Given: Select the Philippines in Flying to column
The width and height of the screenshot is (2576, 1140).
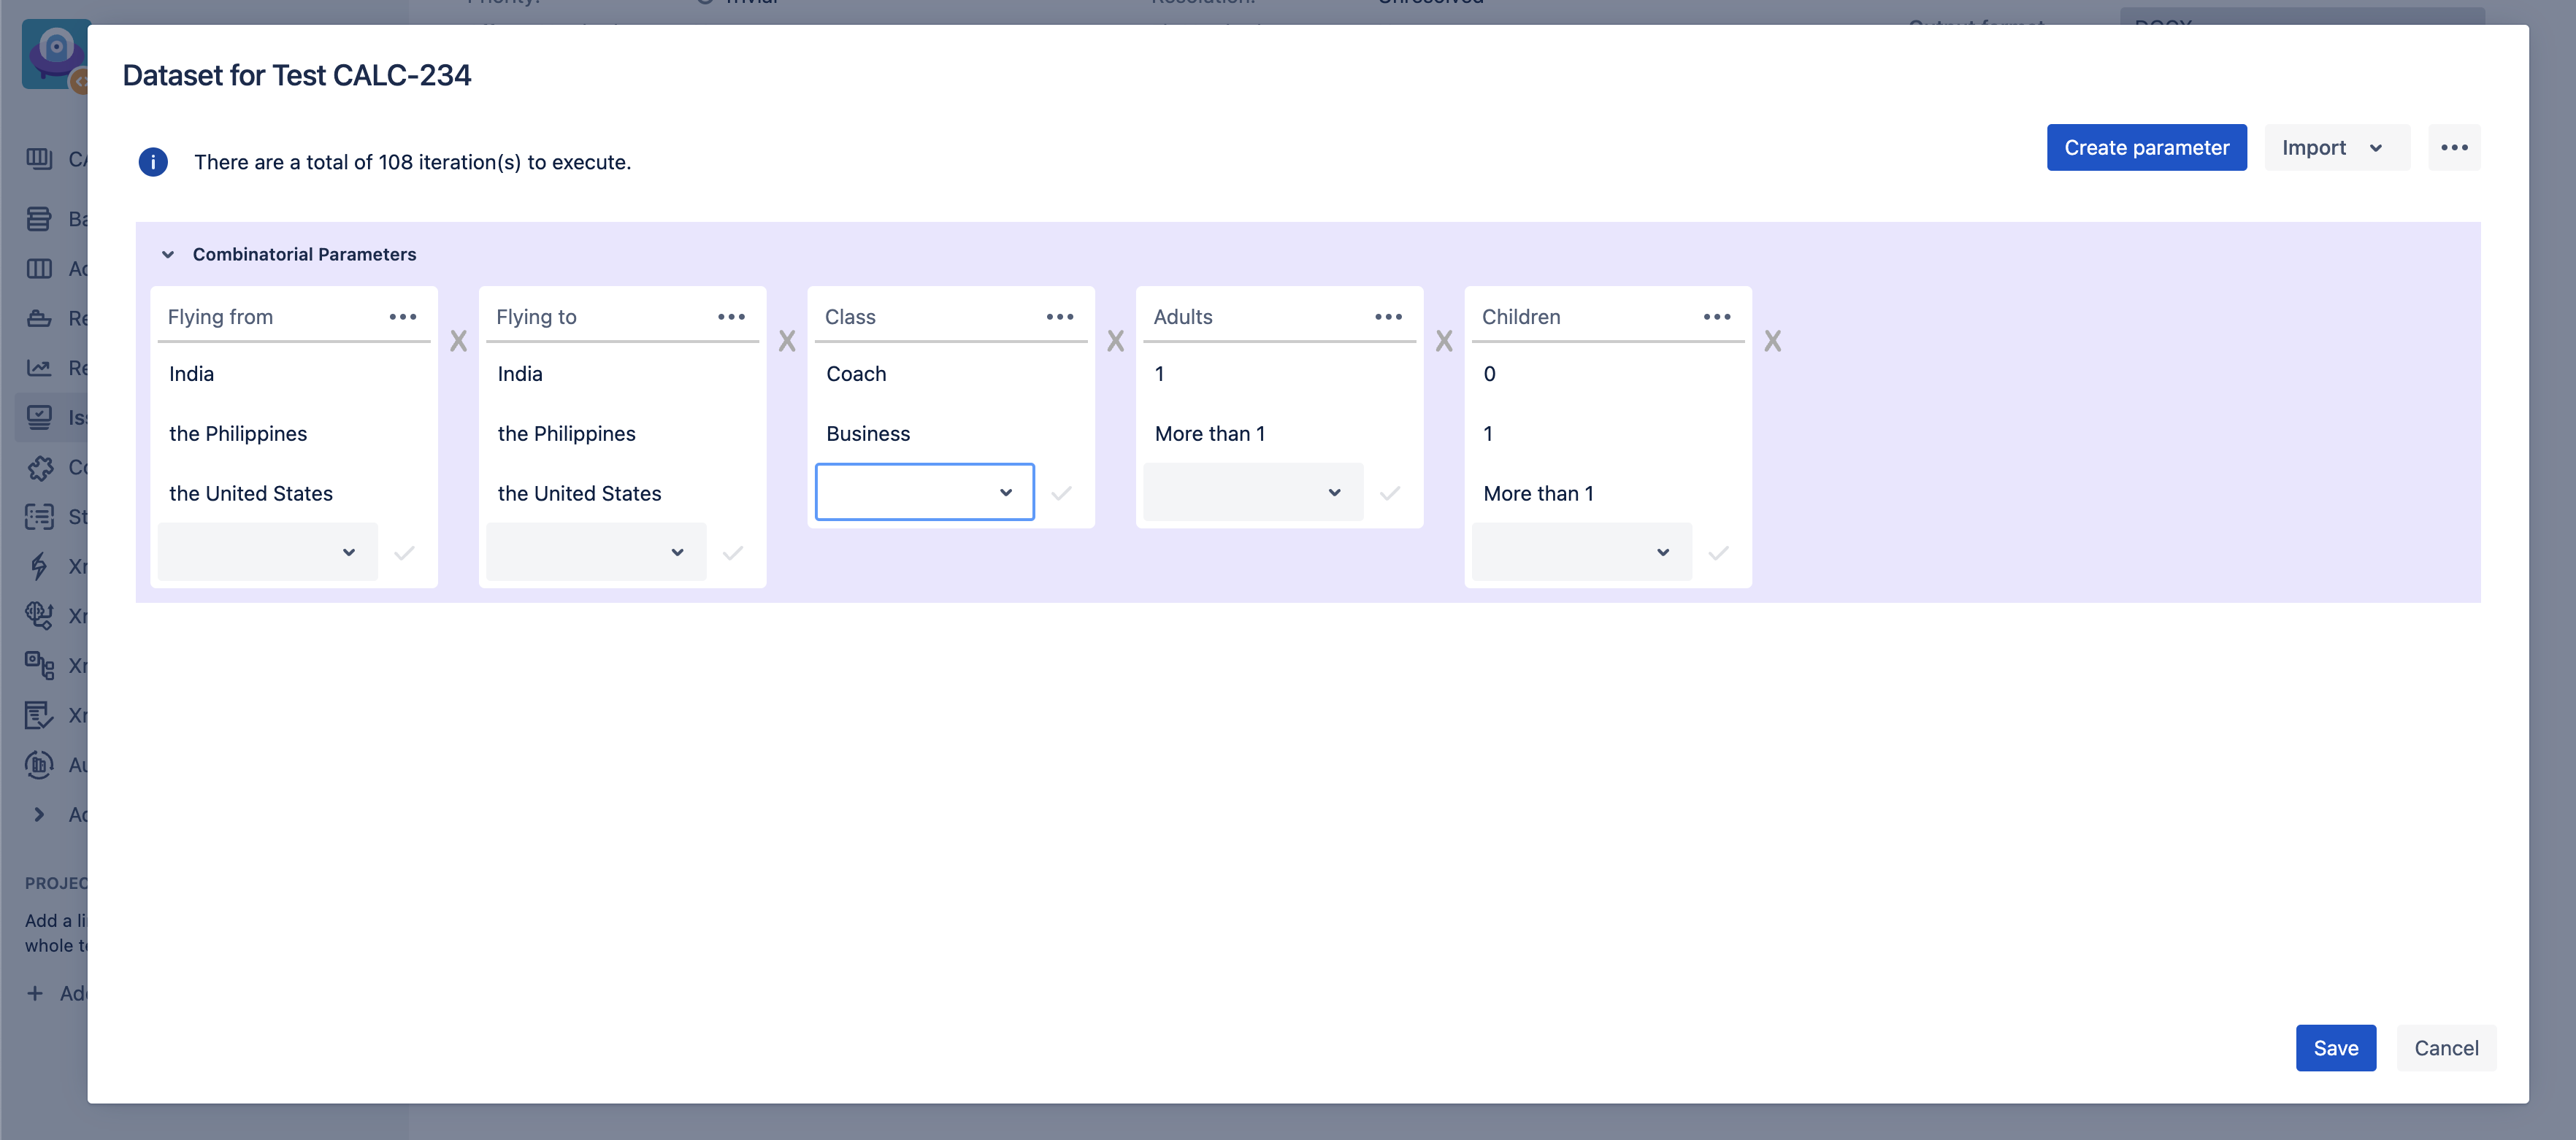Looking at the screenshot, I should [x=567, y=434].
